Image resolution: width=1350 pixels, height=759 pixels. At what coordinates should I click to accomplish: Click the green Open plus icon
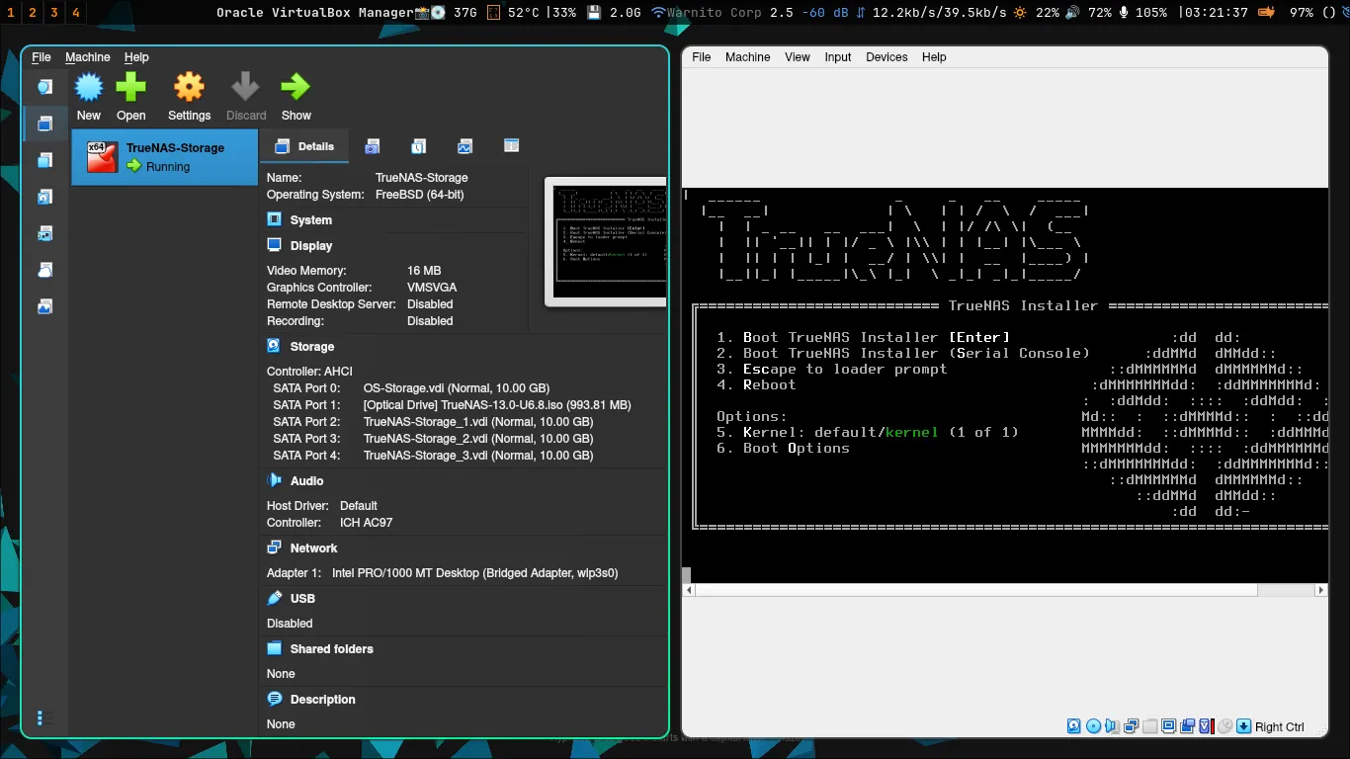click(x=130, y=89)
